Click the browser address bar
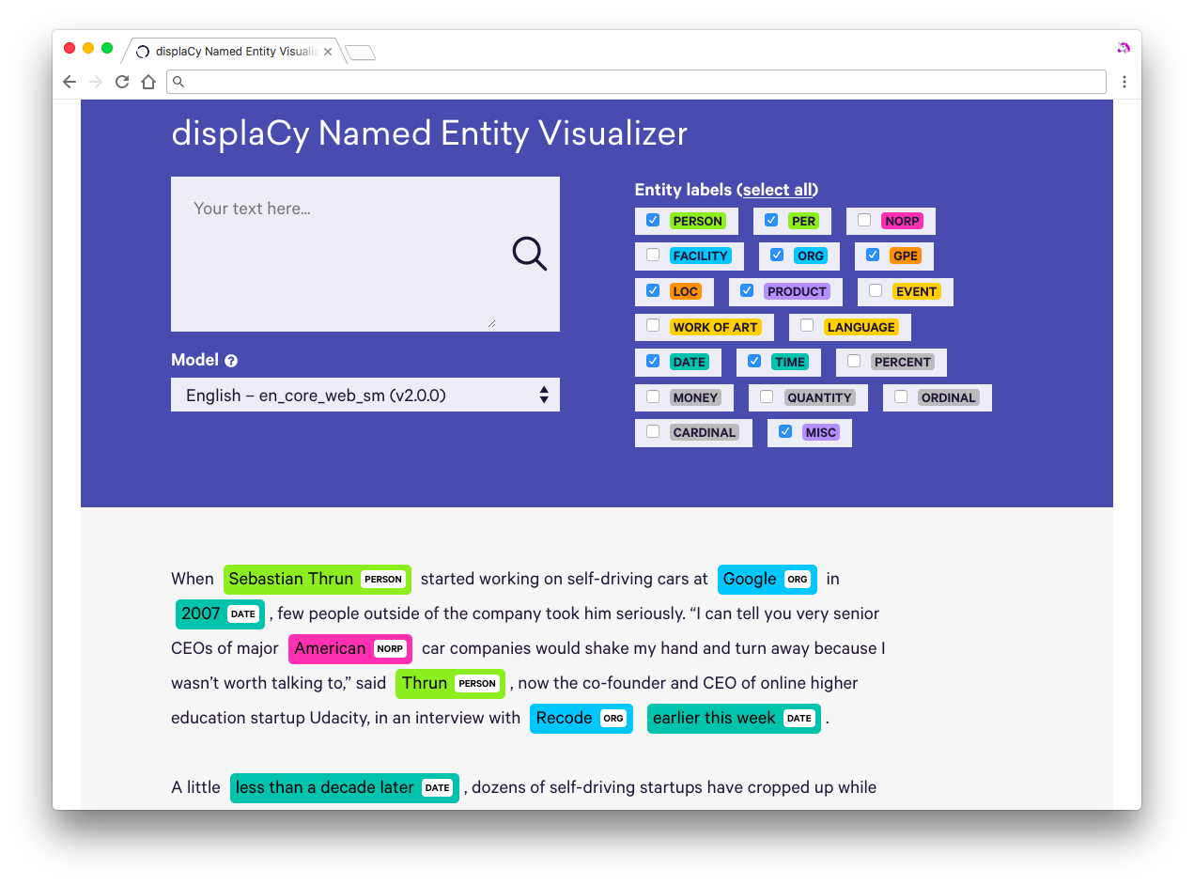This screenshot has height=885, width=1194. click(636, 82)
